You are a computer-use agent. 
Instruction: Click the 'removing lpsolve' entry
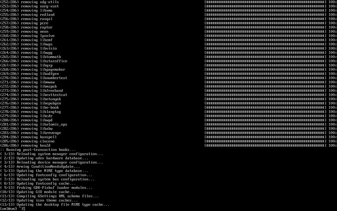[27, 36]
